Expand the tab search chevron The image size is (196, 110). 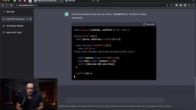click(193, 1)
